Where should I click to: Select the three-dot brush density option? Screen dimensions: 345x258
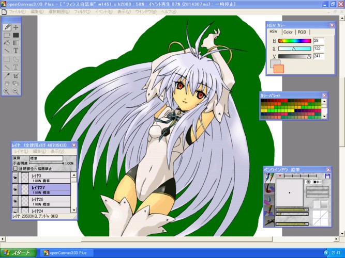(x=317, y=182)
